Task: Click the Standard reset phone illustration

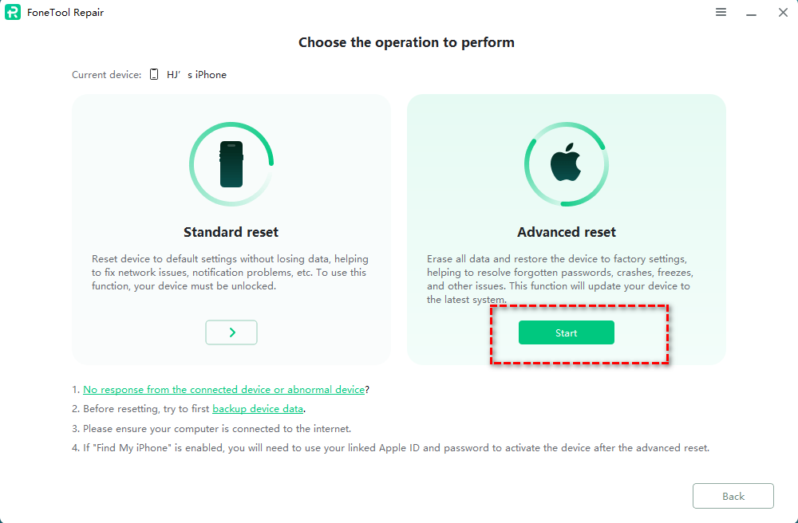Action: pos(231,164)
